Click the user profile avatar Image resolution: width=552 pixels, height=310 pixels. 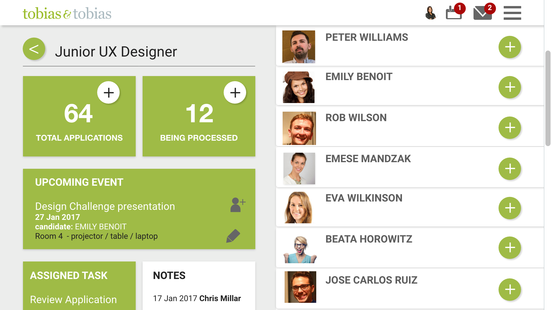pyautogui.click(x=430, y=13)
